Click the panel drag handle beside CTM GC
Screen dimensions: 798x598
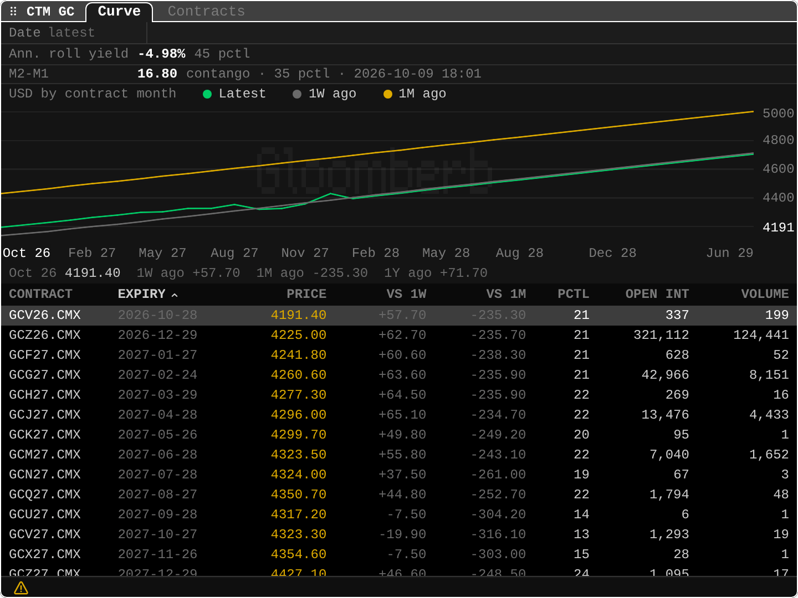pos(13,11)
